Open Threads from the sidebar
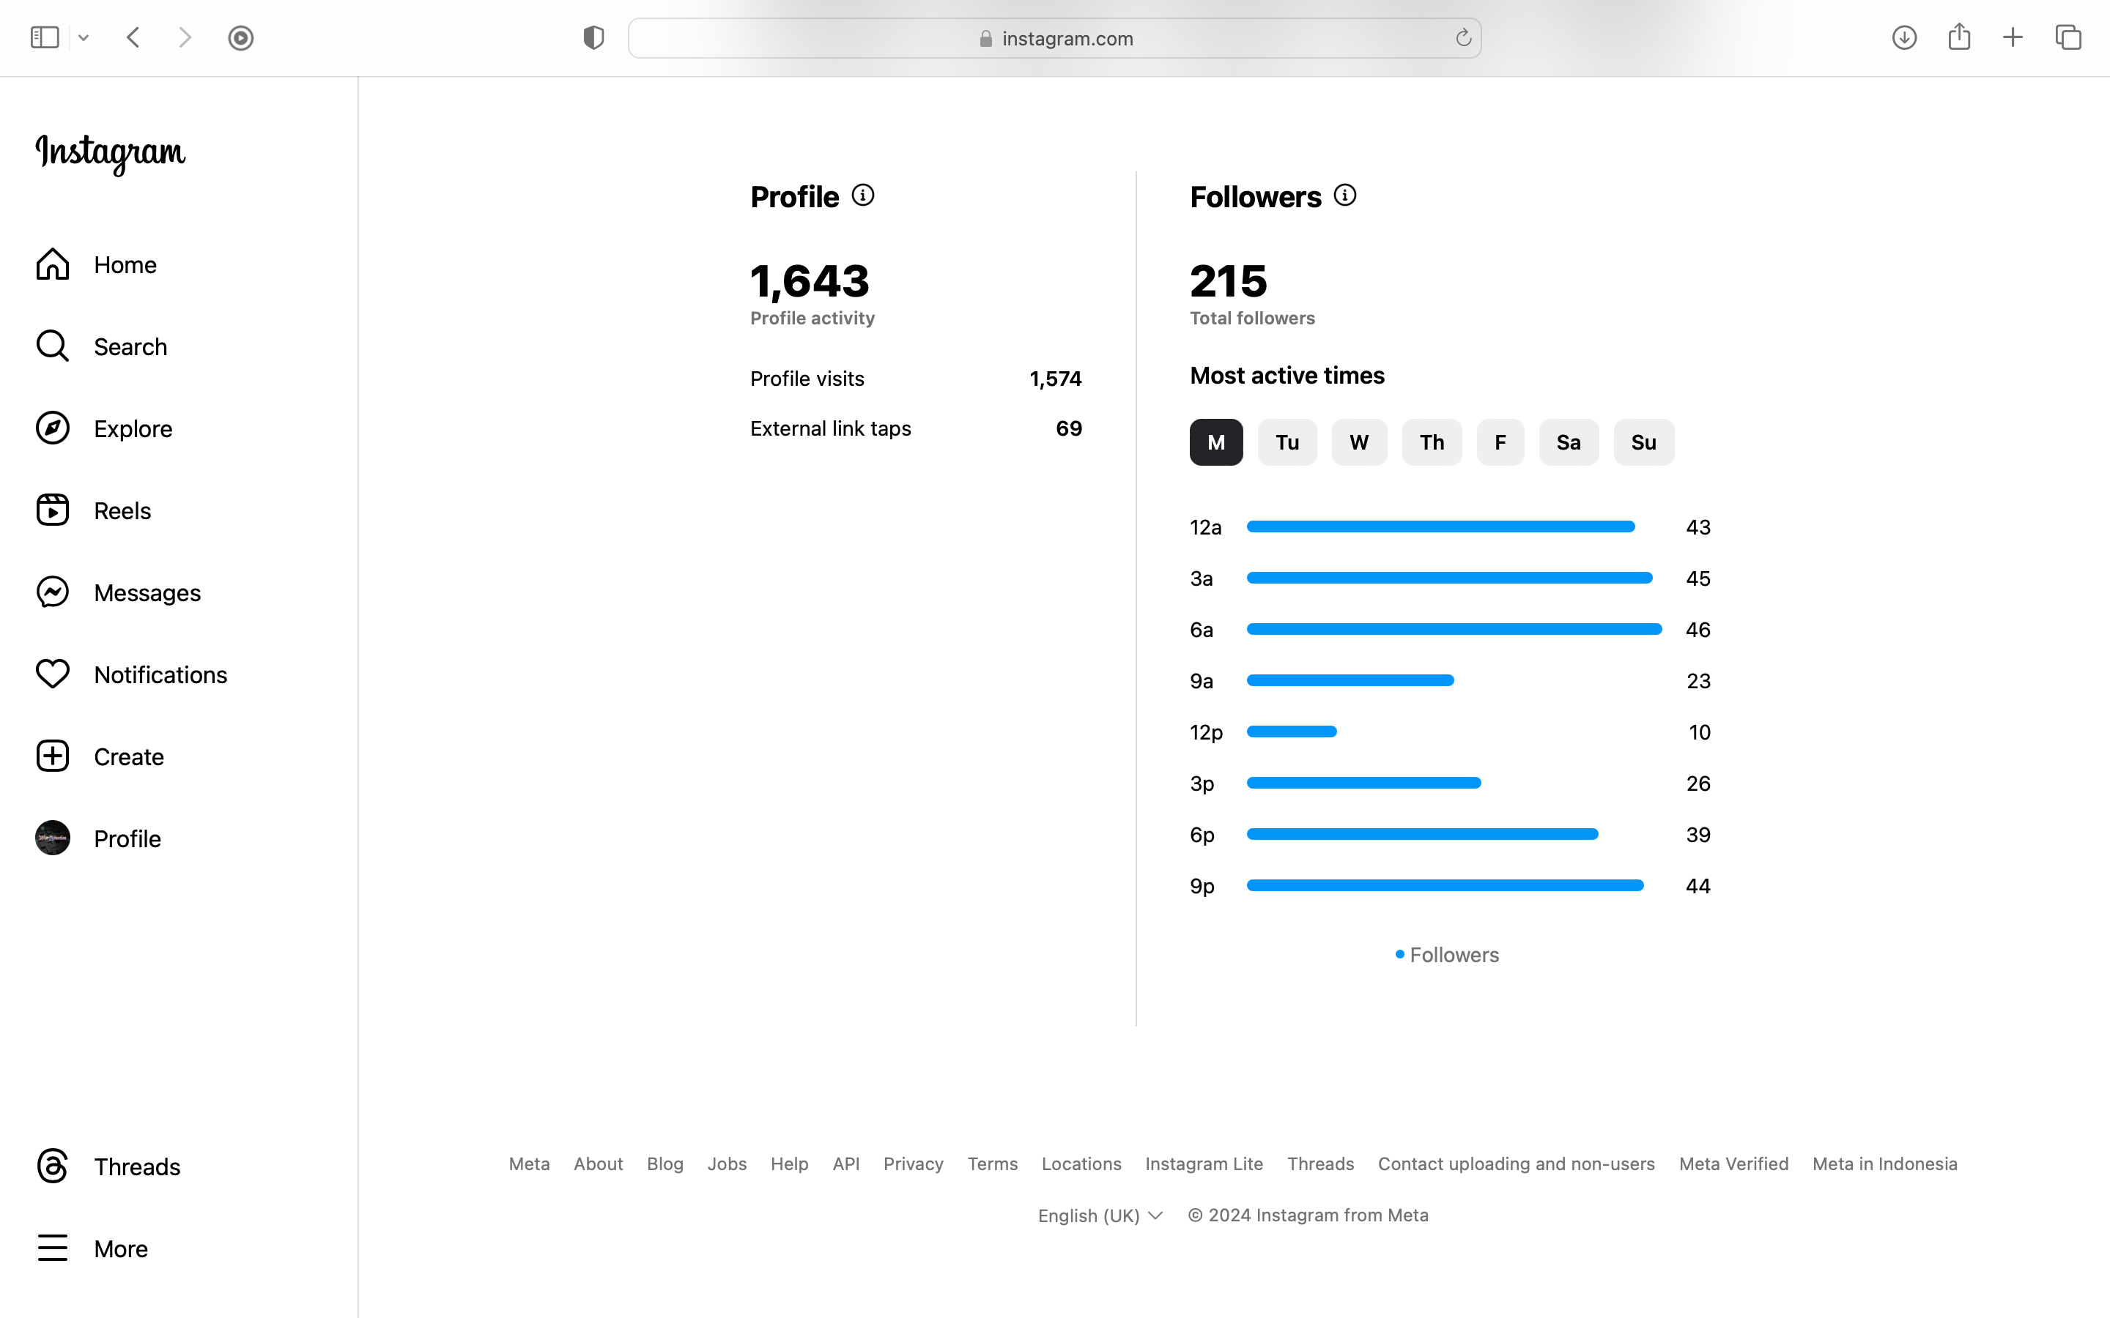Screen dimensions: 2110x1318 pos(136,1166)
